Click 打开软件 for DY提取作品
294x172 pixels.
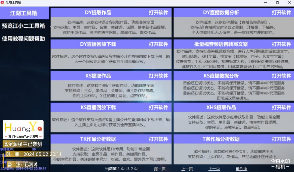[158, 12]
